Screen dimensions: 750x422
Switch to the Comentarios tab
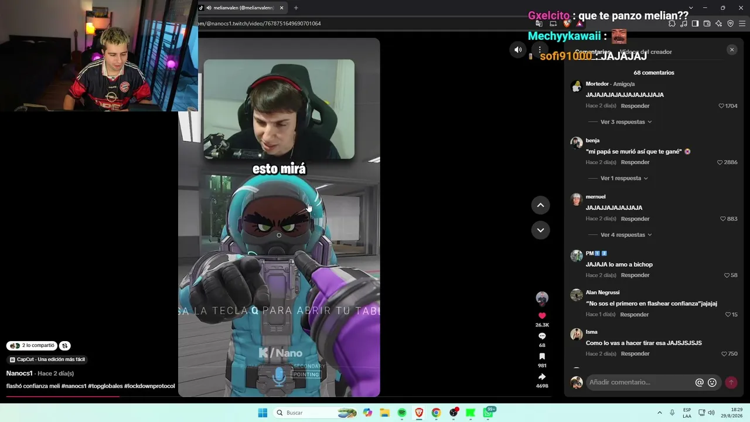tap(592, 52)
